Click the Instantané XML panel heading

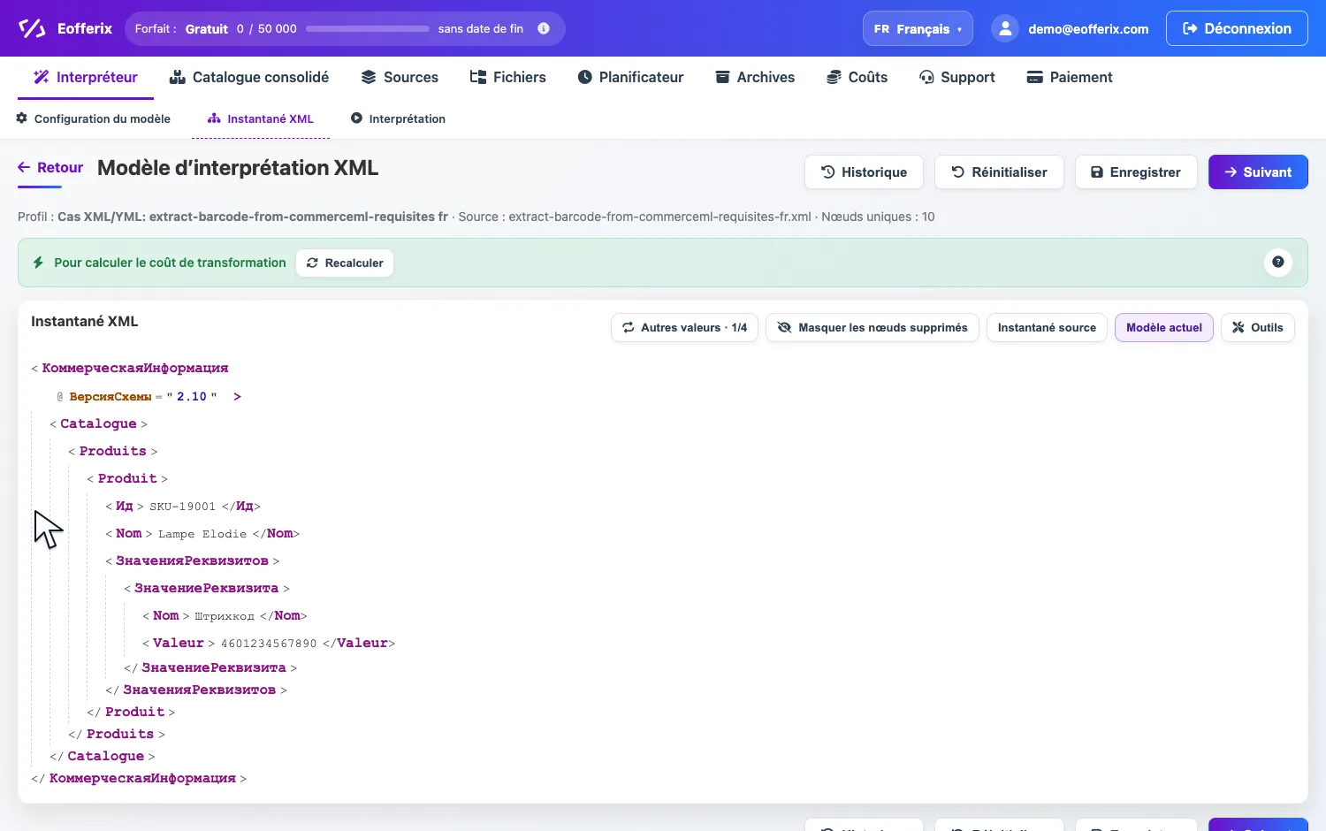85,321
